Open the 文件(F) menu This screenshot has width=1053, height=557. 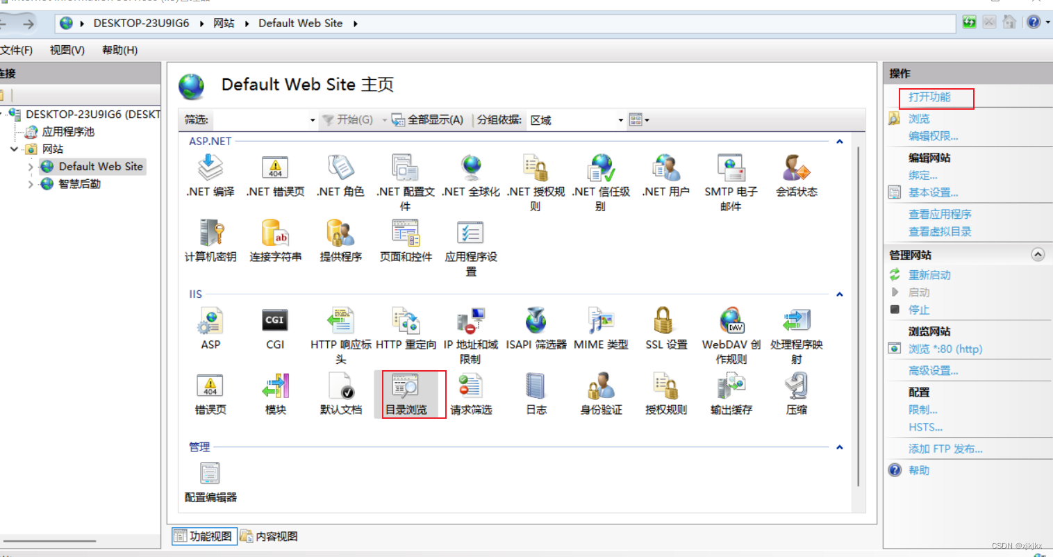pyautogui.click(x=17, y=50)
